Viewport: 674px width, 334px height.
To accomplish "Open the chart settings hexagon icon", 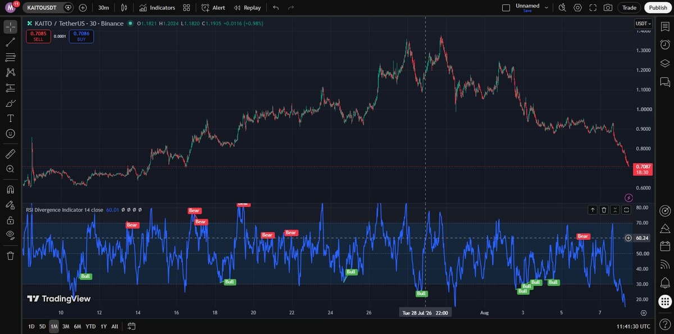I will [577, 8].
